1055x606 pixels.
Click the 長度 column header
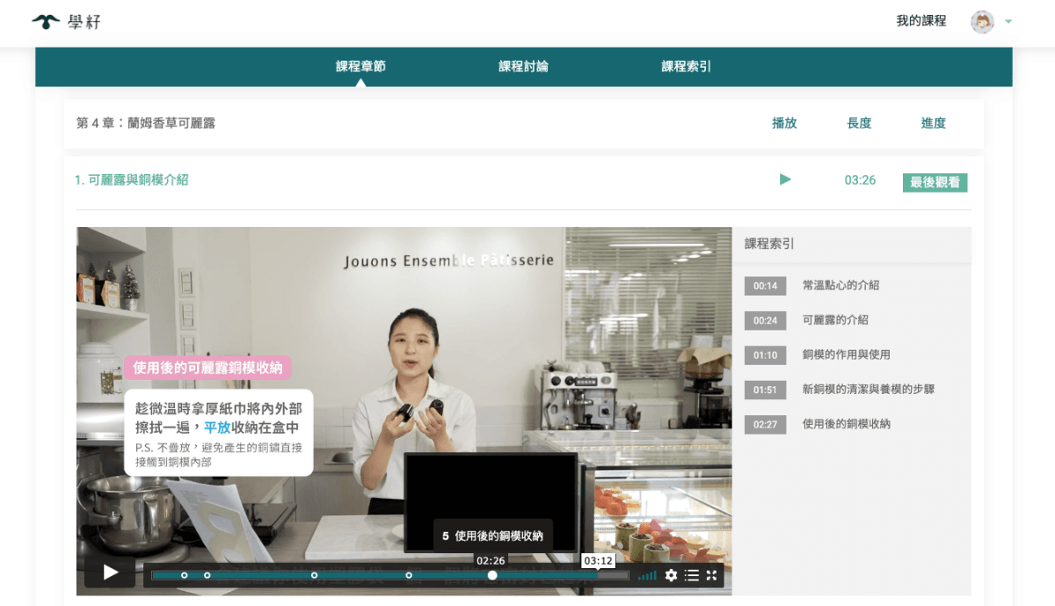coord(859,123)
